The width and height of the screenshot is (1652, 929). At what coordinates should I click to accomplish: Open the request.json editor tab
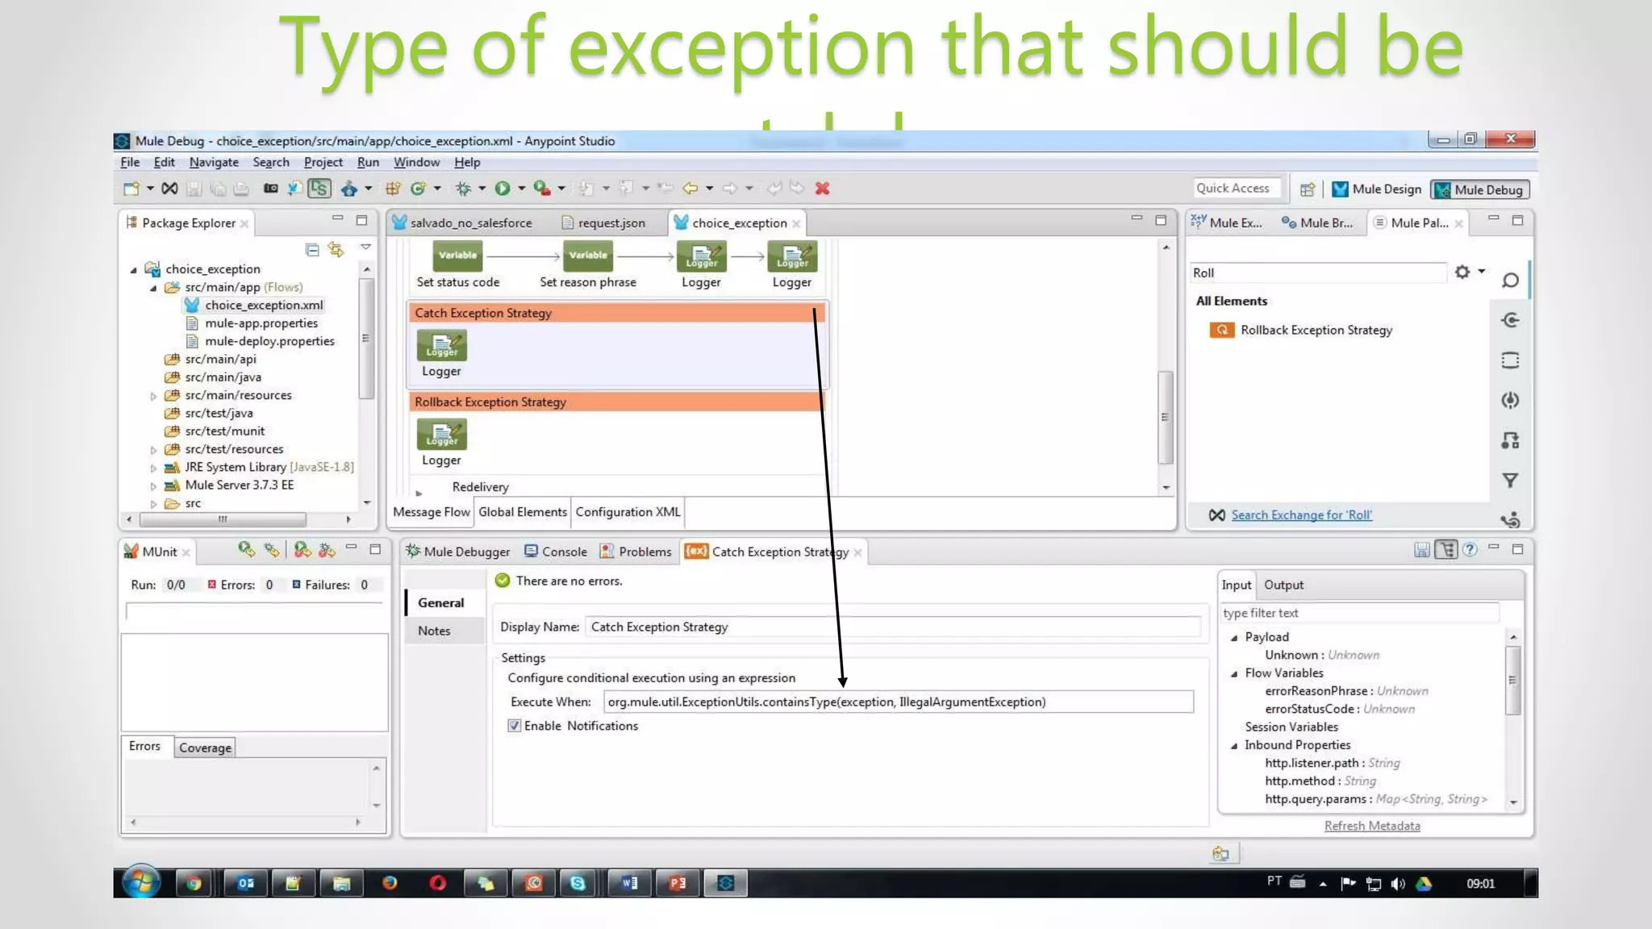coord(603,223)
